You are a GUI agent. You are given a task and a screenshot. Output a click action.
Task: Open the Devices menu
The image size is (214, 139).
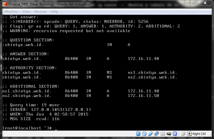(x=40, y=12)
